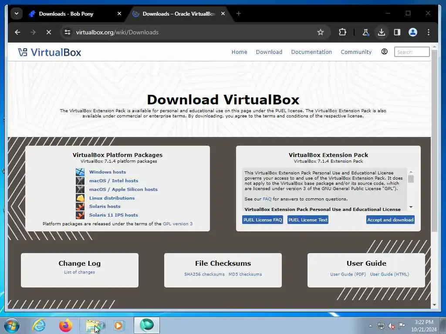The width and height of the screenshot is (446, 334).
Task: Open the tab search dropdown arrow
Action: pos(17,13)
